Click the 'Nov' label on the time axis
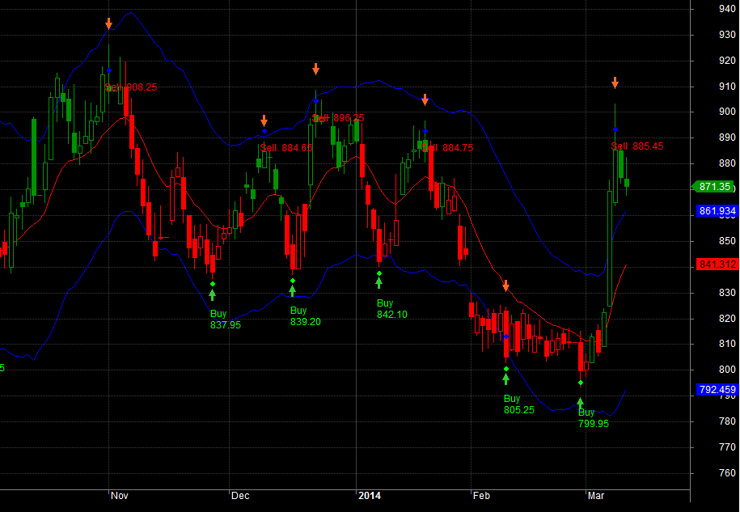This screenshot has width=740, height=512. [120, 496]
